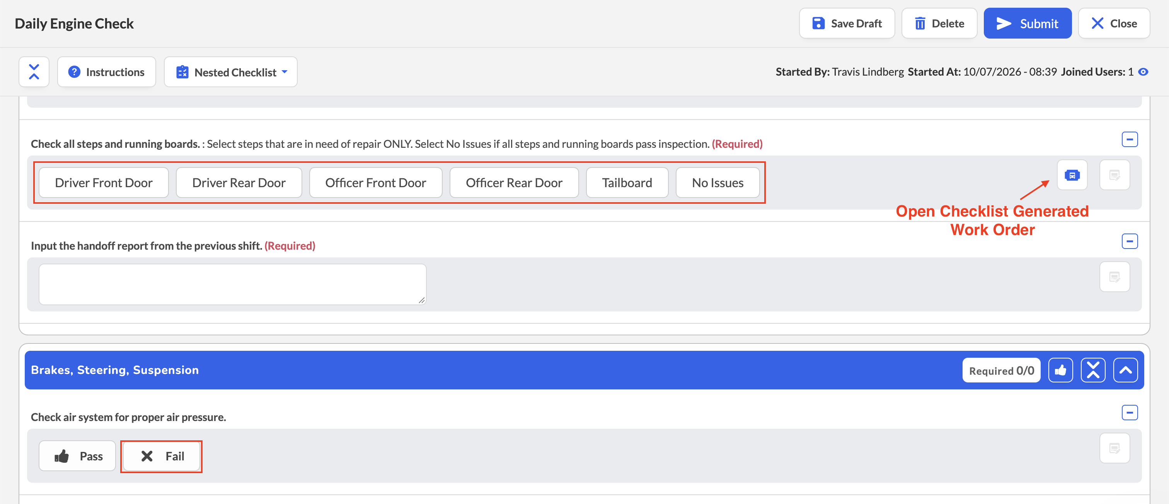This screenshot has width=1169, height=504.
Task: Add note to steps and running boards item
Action: pos(1114,175)
